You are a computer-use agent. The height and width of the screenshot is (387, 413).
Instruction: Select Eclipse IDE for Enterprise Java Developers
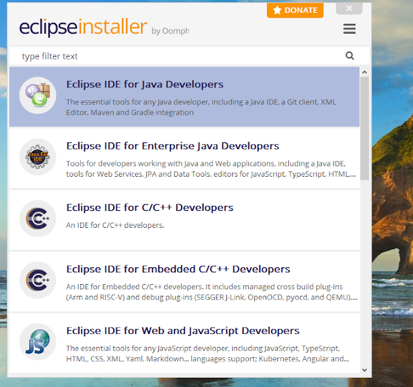coord(184,159)
